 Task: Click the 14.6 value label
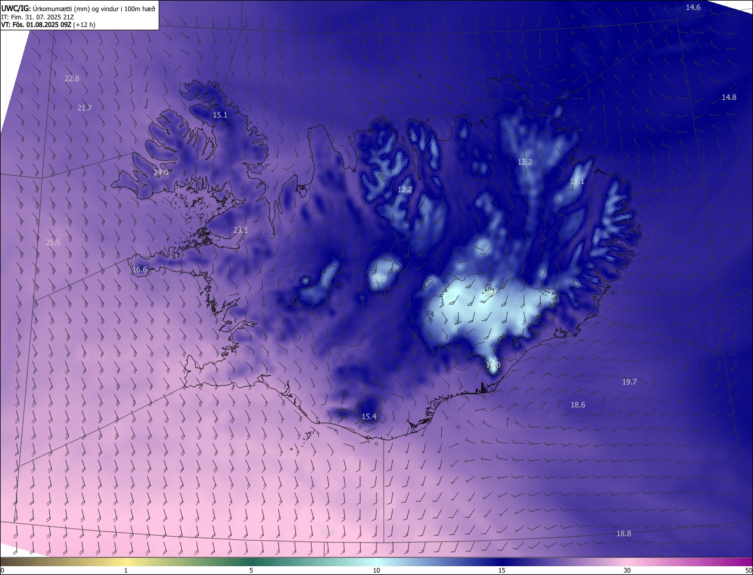pyautogui.click(x=694, y=7)
